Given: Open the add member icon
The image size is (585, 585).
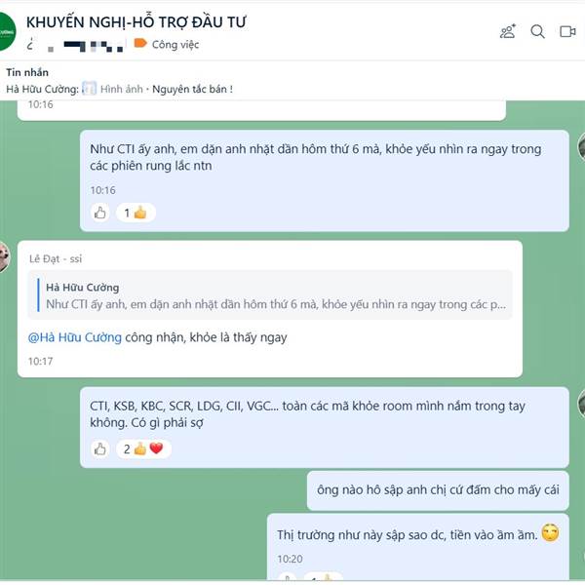Looking at the screenshot, I should click(508, 31).
